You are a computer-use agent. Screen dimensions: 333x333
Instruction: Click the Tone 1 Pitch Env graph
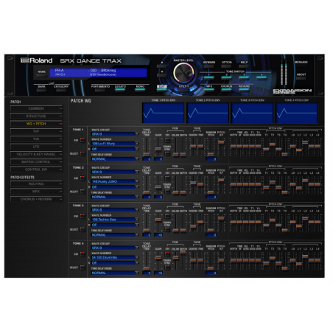164,113
